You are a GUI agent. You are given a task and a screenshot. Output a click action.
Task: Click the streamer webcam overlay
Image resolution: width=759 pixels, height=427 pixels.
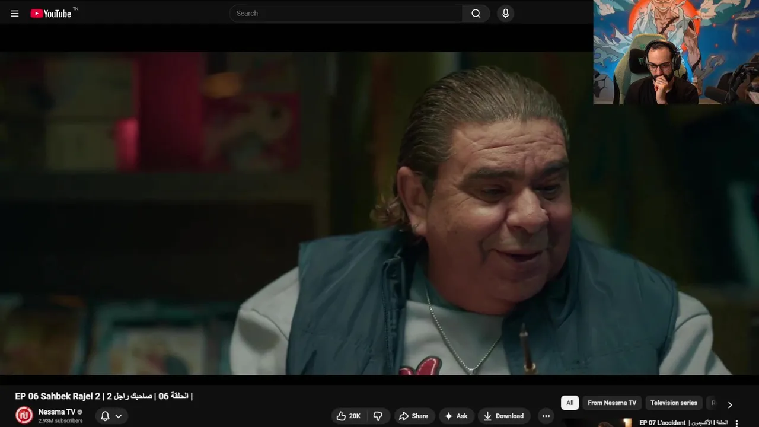pyautogui.click(x=676, y=52)
